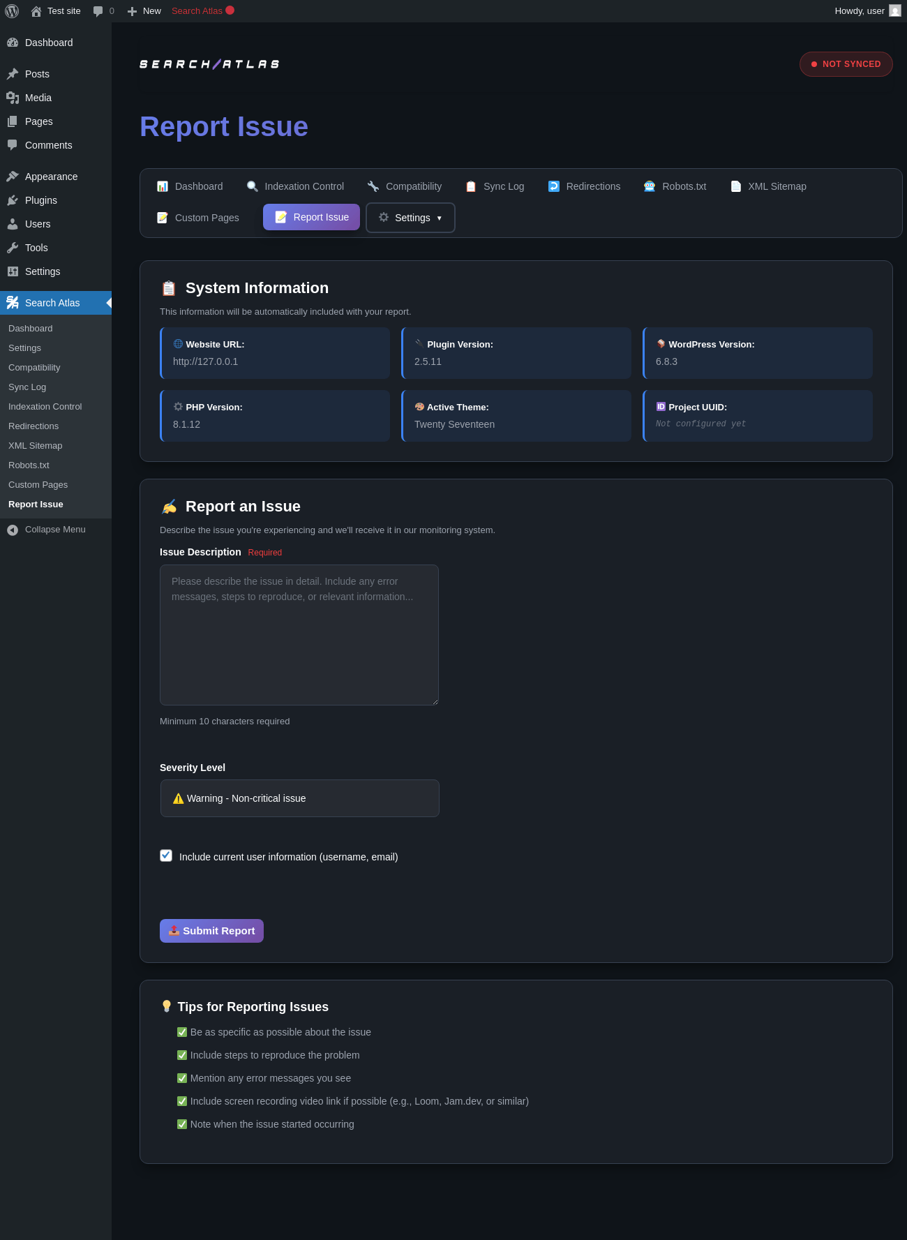
Task: Open XML Sitemap in sidebar submenu
Action: (36, 446)
